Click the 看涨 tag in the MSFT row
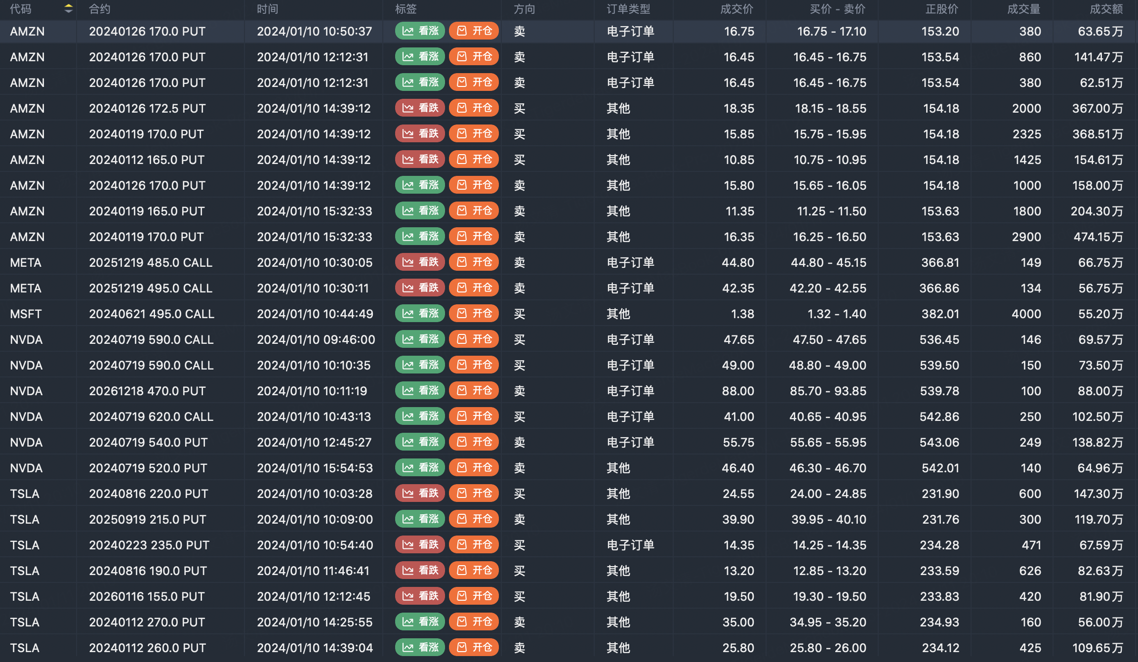Screen dimensions: 1138x662 click(x=420, y=313)
